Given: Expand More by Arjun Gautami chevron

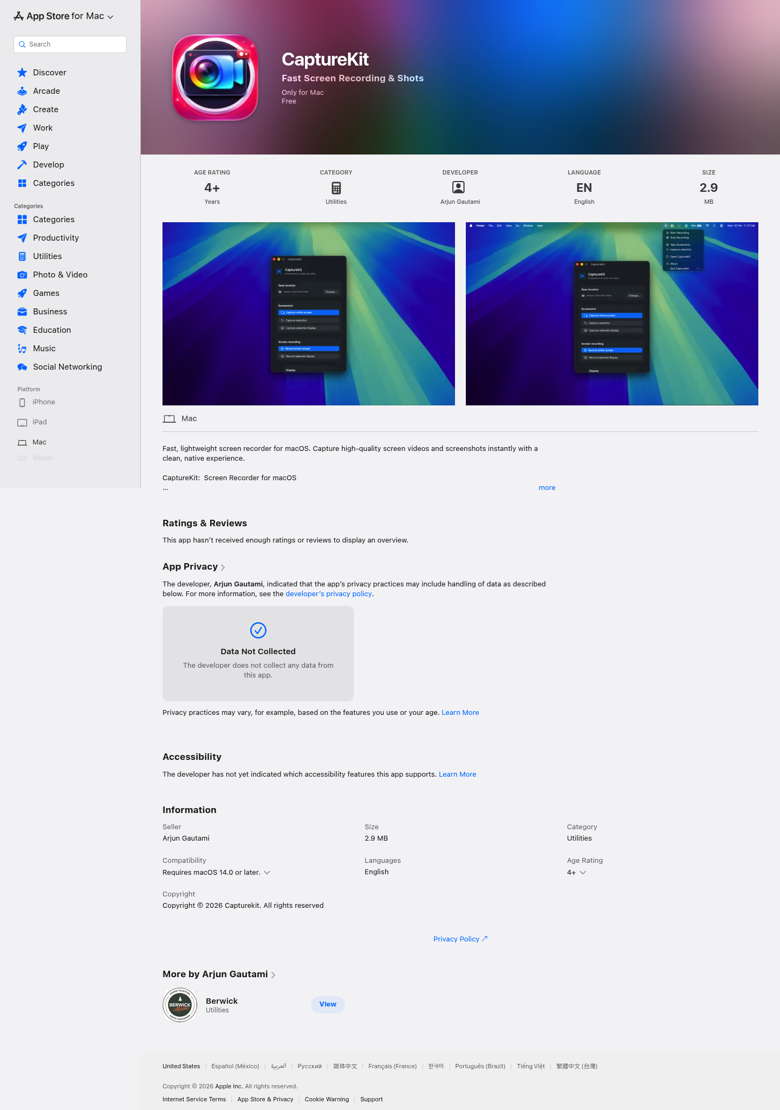Looking at the screenshot, I should tap(273, 975).
